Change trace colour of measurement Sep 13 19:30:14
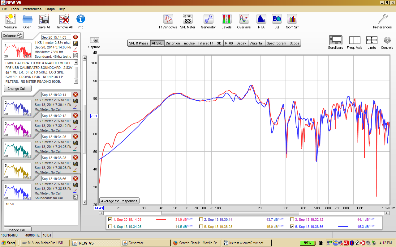This screenshot has height=247, width=396. (75, 107)
